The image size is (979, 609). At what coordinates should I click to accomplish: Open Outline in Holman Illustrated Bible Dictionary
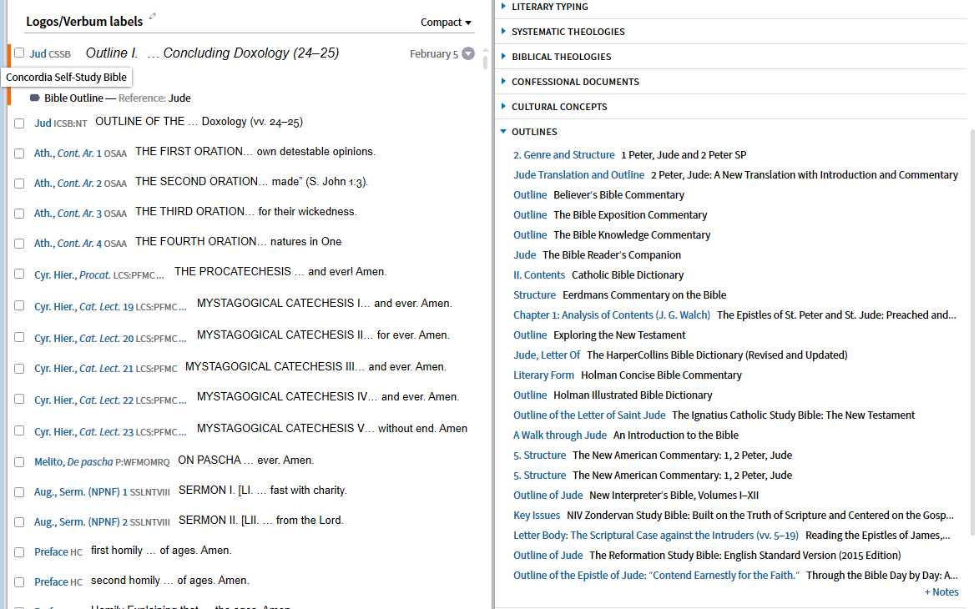click(x=530, y=395)
